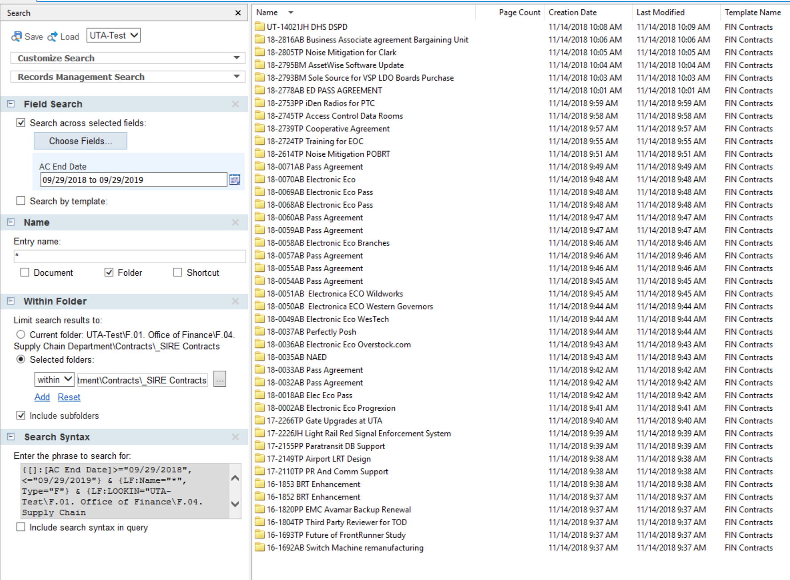Remove the Within Folder section
This screenshot has height=580, width=790.
coord(235,301)
